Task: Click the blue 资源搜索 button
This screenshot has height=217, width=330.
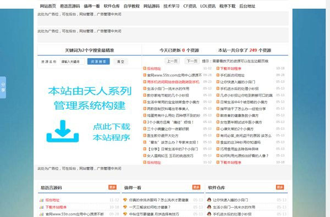Action: pos(98,62)
